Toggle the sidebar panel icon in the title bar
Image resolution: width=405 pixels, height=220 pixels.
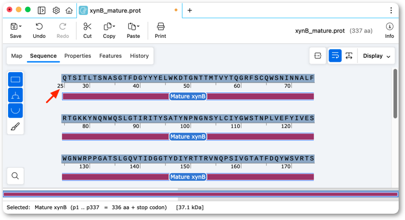(41, 10)
